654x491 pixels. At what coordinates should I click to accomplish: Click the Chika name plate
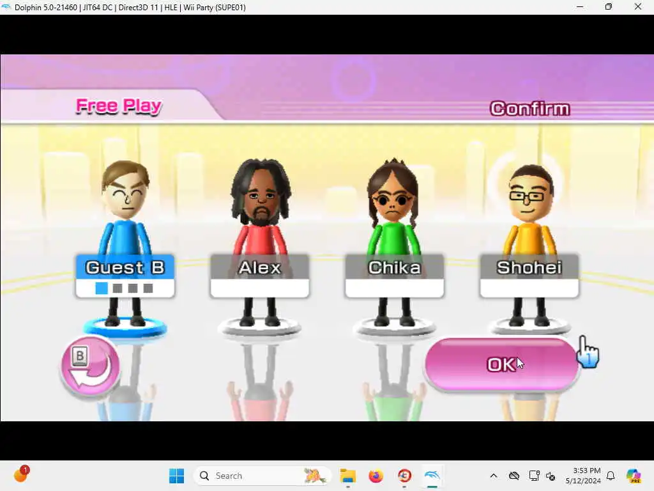[395, 276]
